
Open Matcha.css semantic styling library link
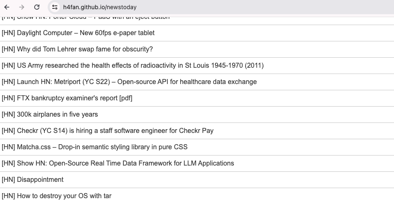click(102, 147)
